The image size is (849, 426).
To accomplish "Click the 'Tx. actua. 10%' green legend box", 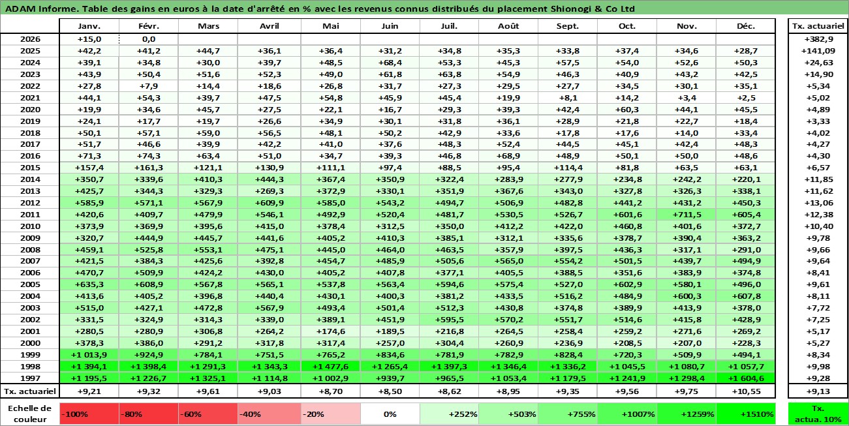I will coord(818,413).
